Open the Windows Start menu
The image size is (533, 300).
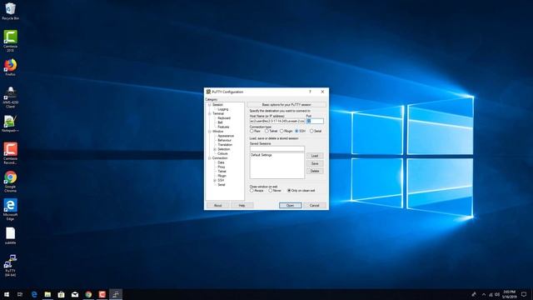pos(7,294)
